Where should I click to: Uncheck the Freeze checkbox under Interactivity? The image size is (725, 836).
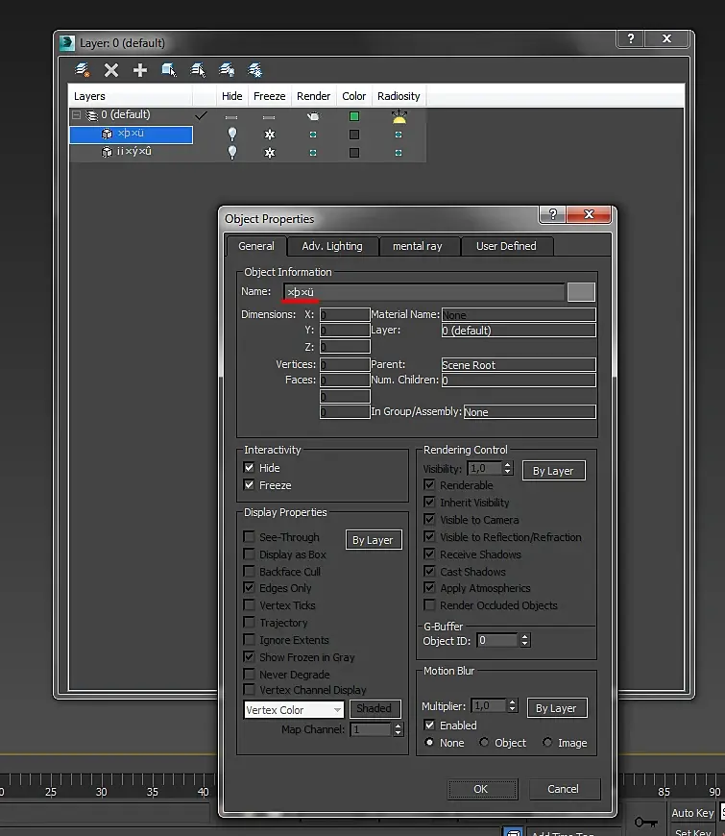click(x=250, y=485)
